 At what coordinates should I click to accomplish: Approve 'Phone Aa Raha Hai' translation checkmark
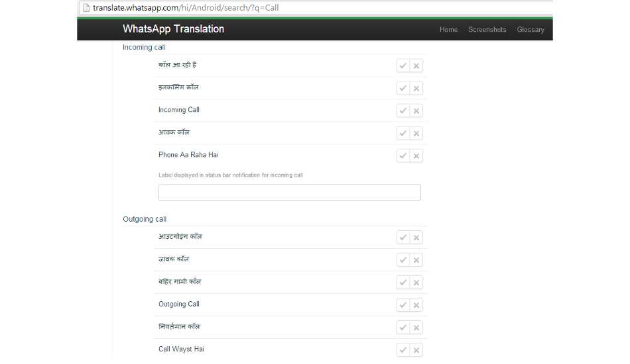click(x=403, y=156)
